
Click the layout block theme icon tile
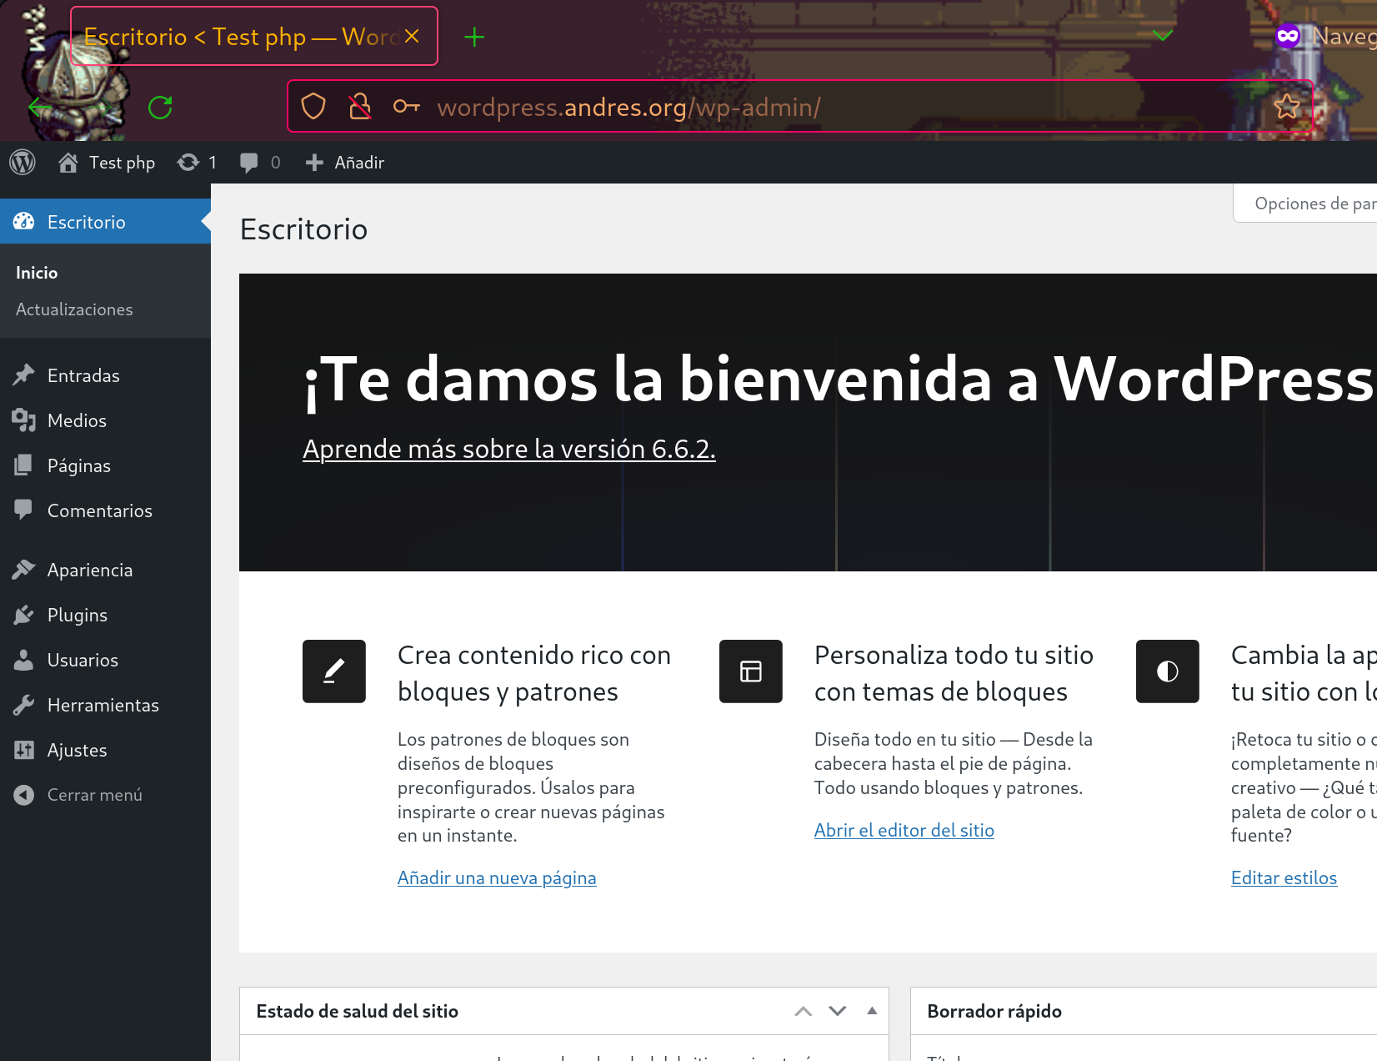(751, 671)
